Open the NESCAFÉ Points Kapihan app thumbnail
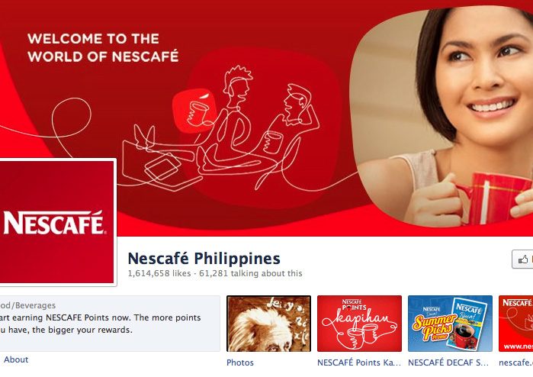 click(359, 324)
